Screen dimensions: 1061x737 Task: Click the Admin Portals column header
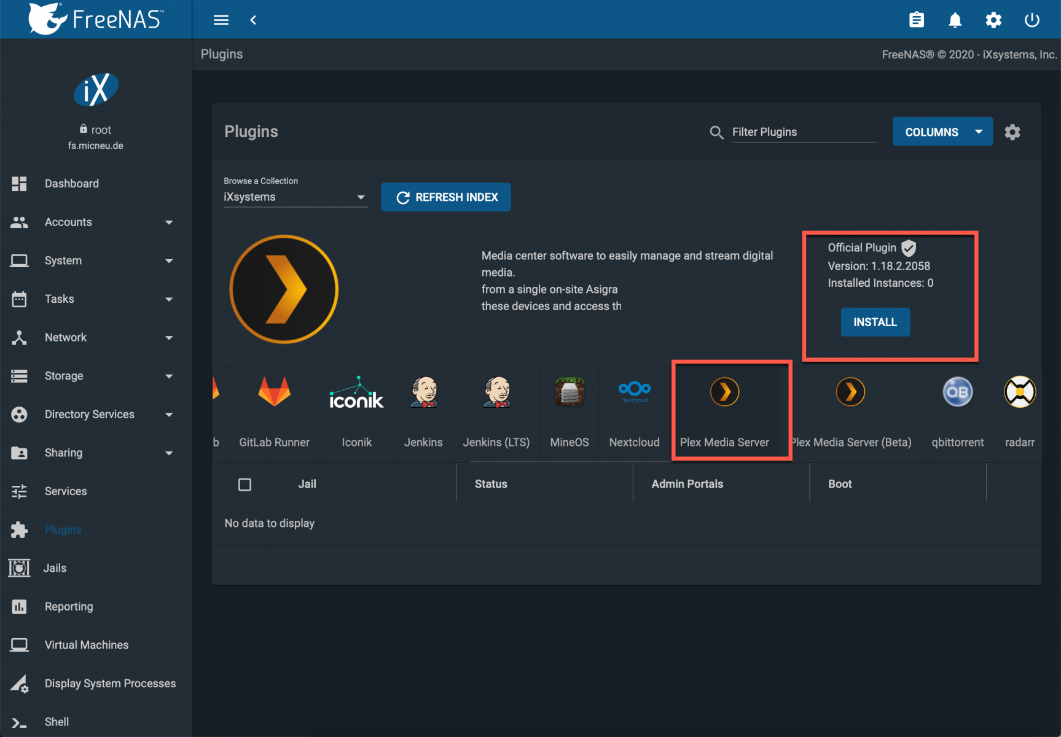687,484
